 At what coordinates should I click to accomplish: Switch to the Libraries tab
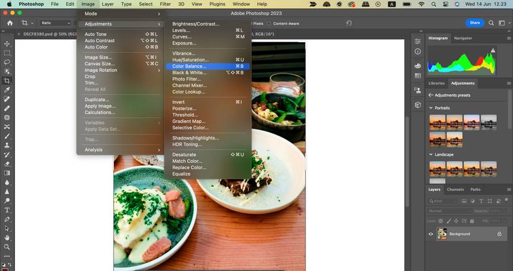(x=437, y=83)
